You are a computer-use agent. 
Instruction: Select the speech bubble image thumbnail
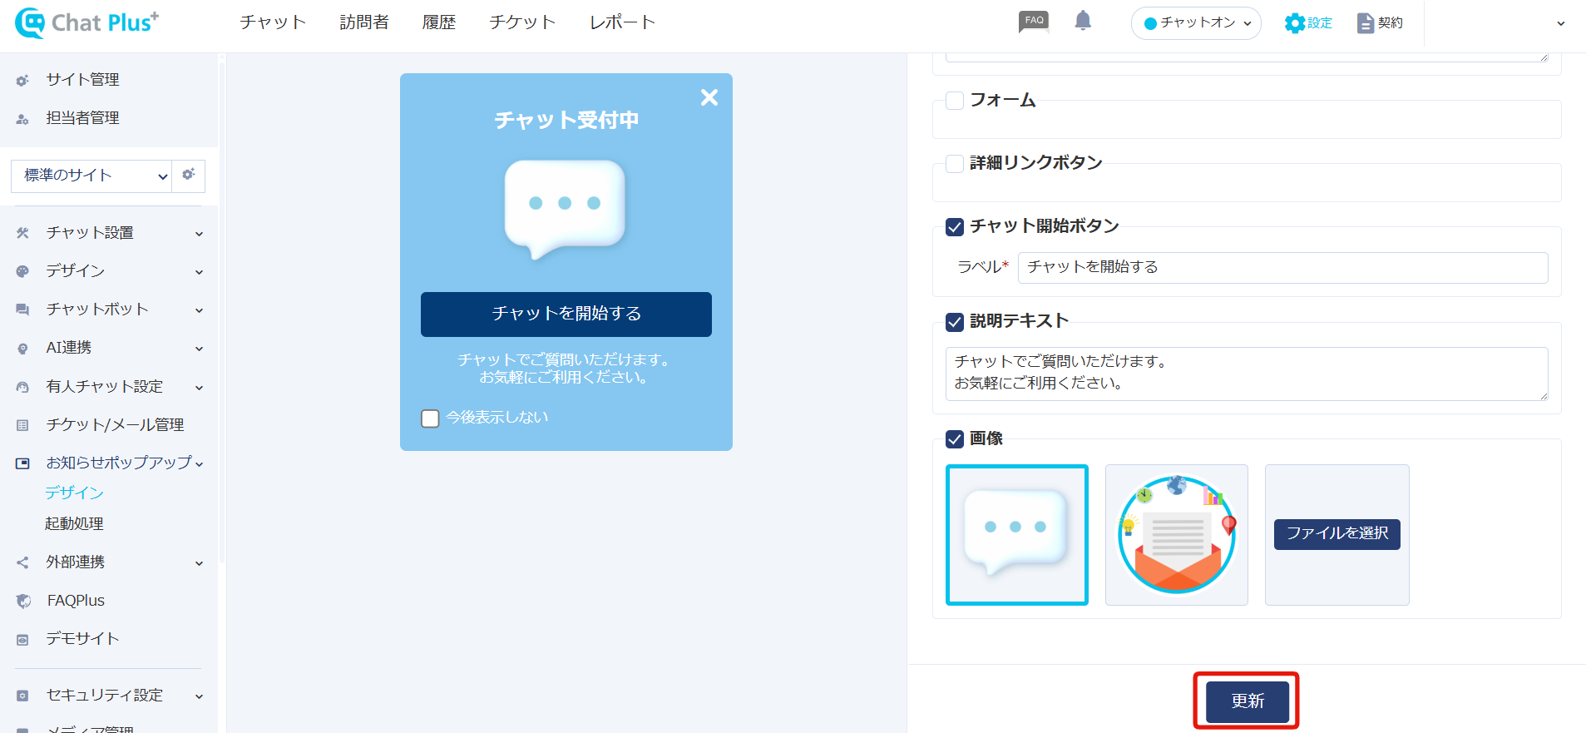click(x=1016, y=534)
